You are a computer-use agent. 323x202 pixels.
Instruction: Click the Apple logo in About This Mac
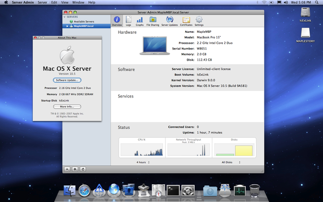(67, 55)
